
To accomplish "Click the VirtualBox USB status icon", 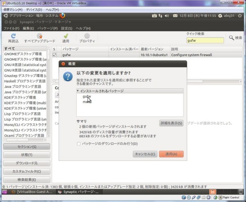I will click(194, 197).
